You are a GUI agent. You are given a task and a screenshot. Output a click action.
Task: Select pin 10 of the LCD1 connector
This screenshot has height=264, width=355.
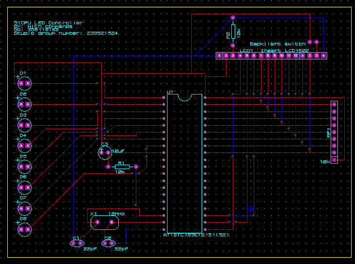(x=281, y=56)
